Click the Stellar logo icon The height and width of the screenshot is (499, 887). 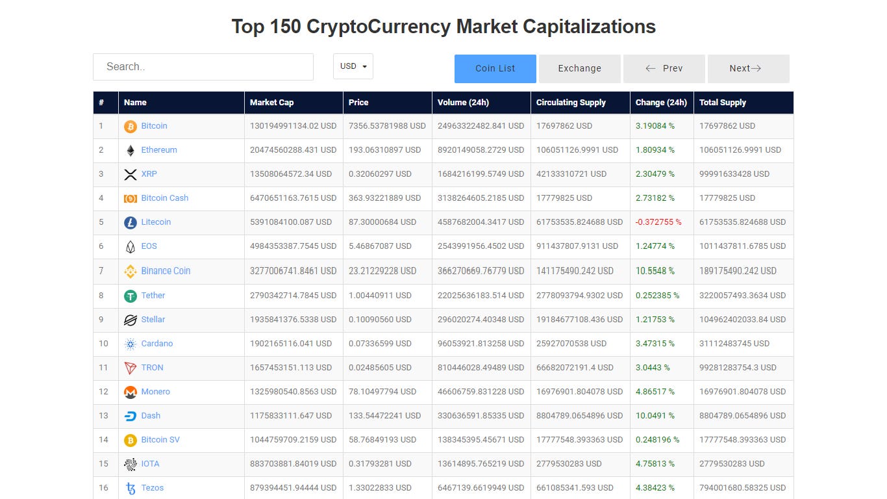point(131,320)
